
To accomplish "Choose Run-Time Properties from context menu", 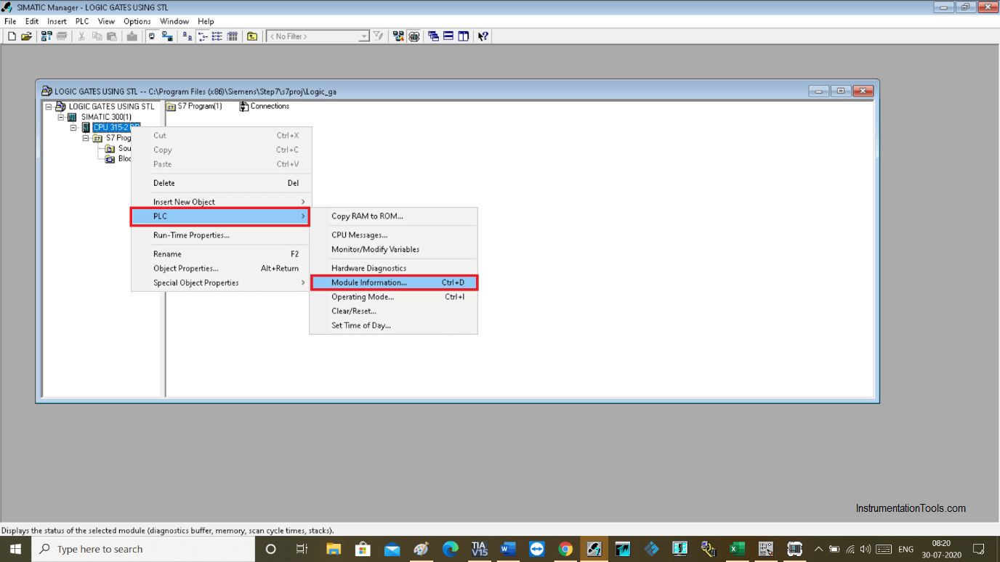I will (221, 235).
